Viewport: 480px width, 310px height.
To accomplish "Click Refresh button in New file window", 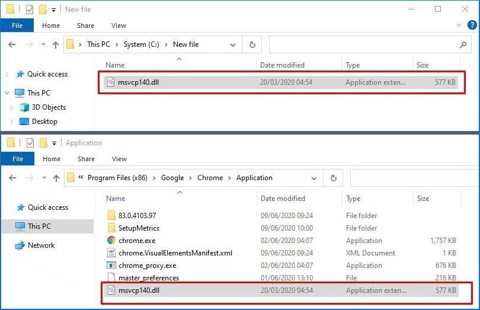I will pyautogui.click(x=252, y=44).
